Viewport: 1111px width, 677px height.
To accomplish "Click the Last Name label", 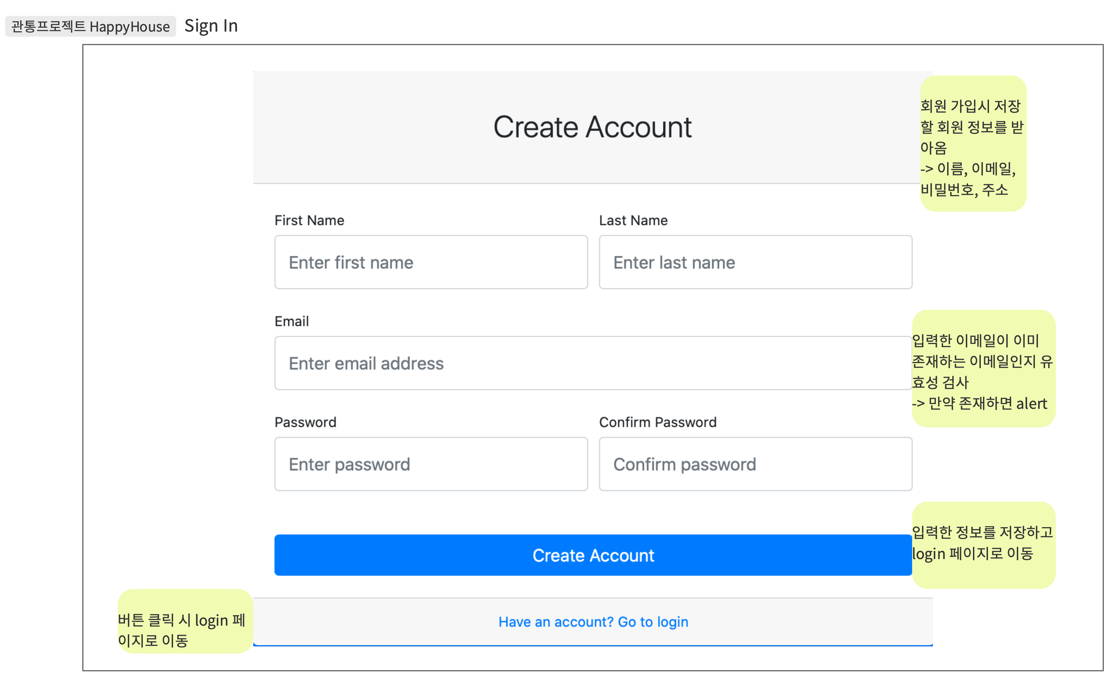I will (x=633, y=221).
